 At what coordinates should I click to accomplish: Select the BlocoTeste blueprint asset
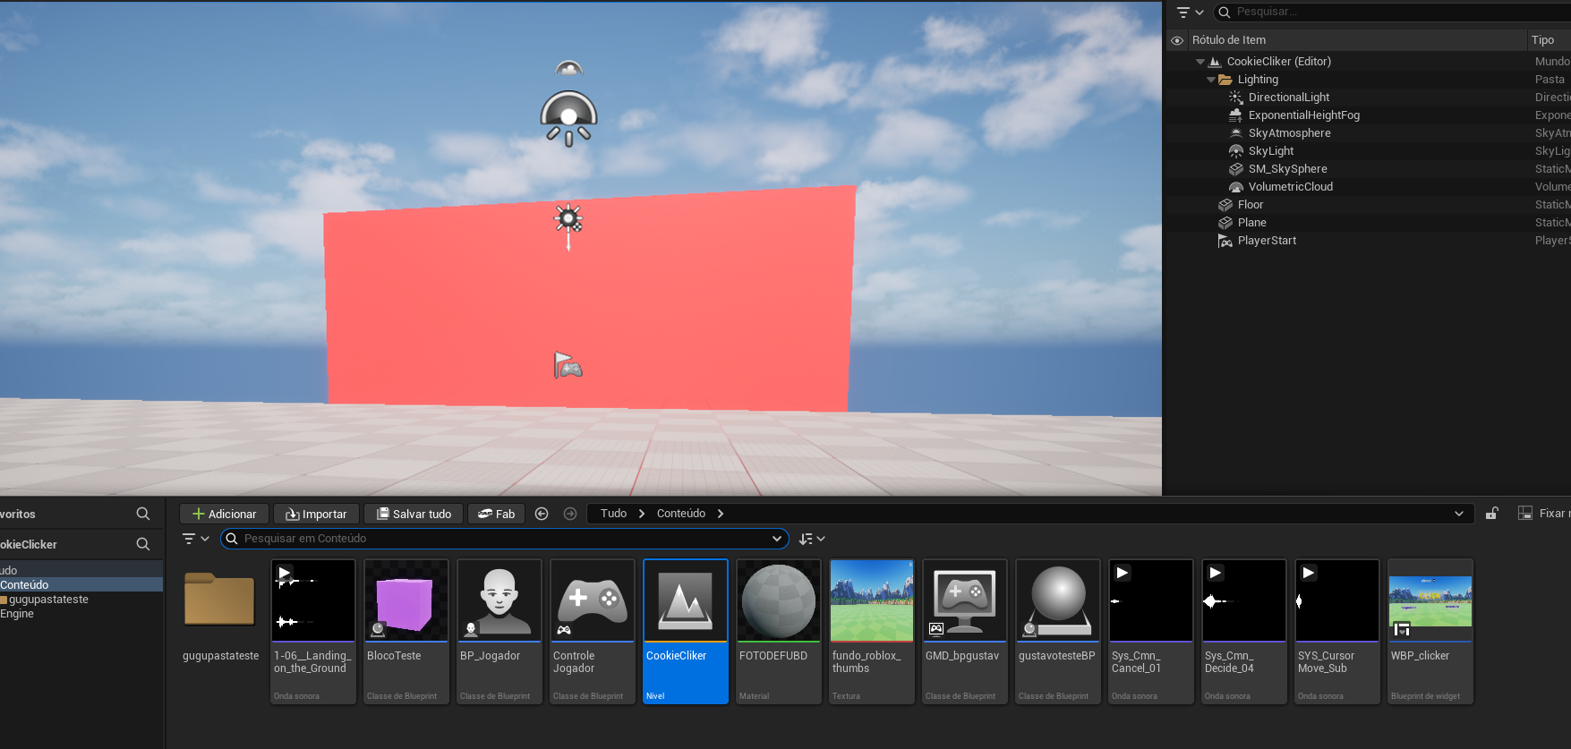(406, 632)
